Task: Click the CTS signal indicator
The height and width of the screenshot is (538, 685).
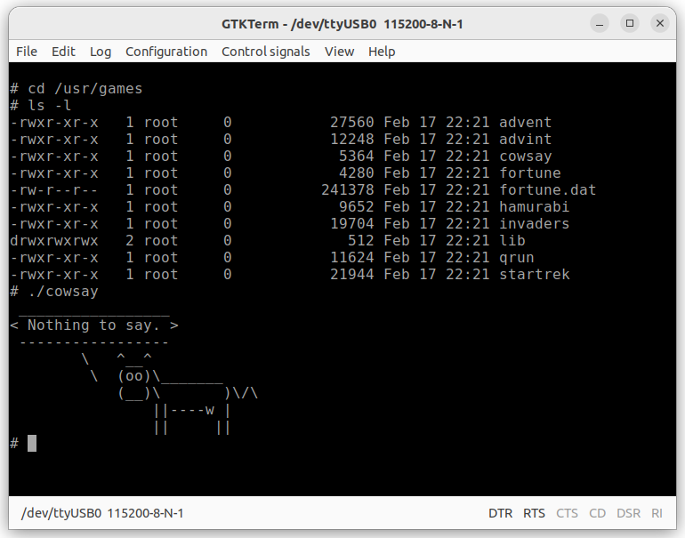Action: (x=567, y=513)
